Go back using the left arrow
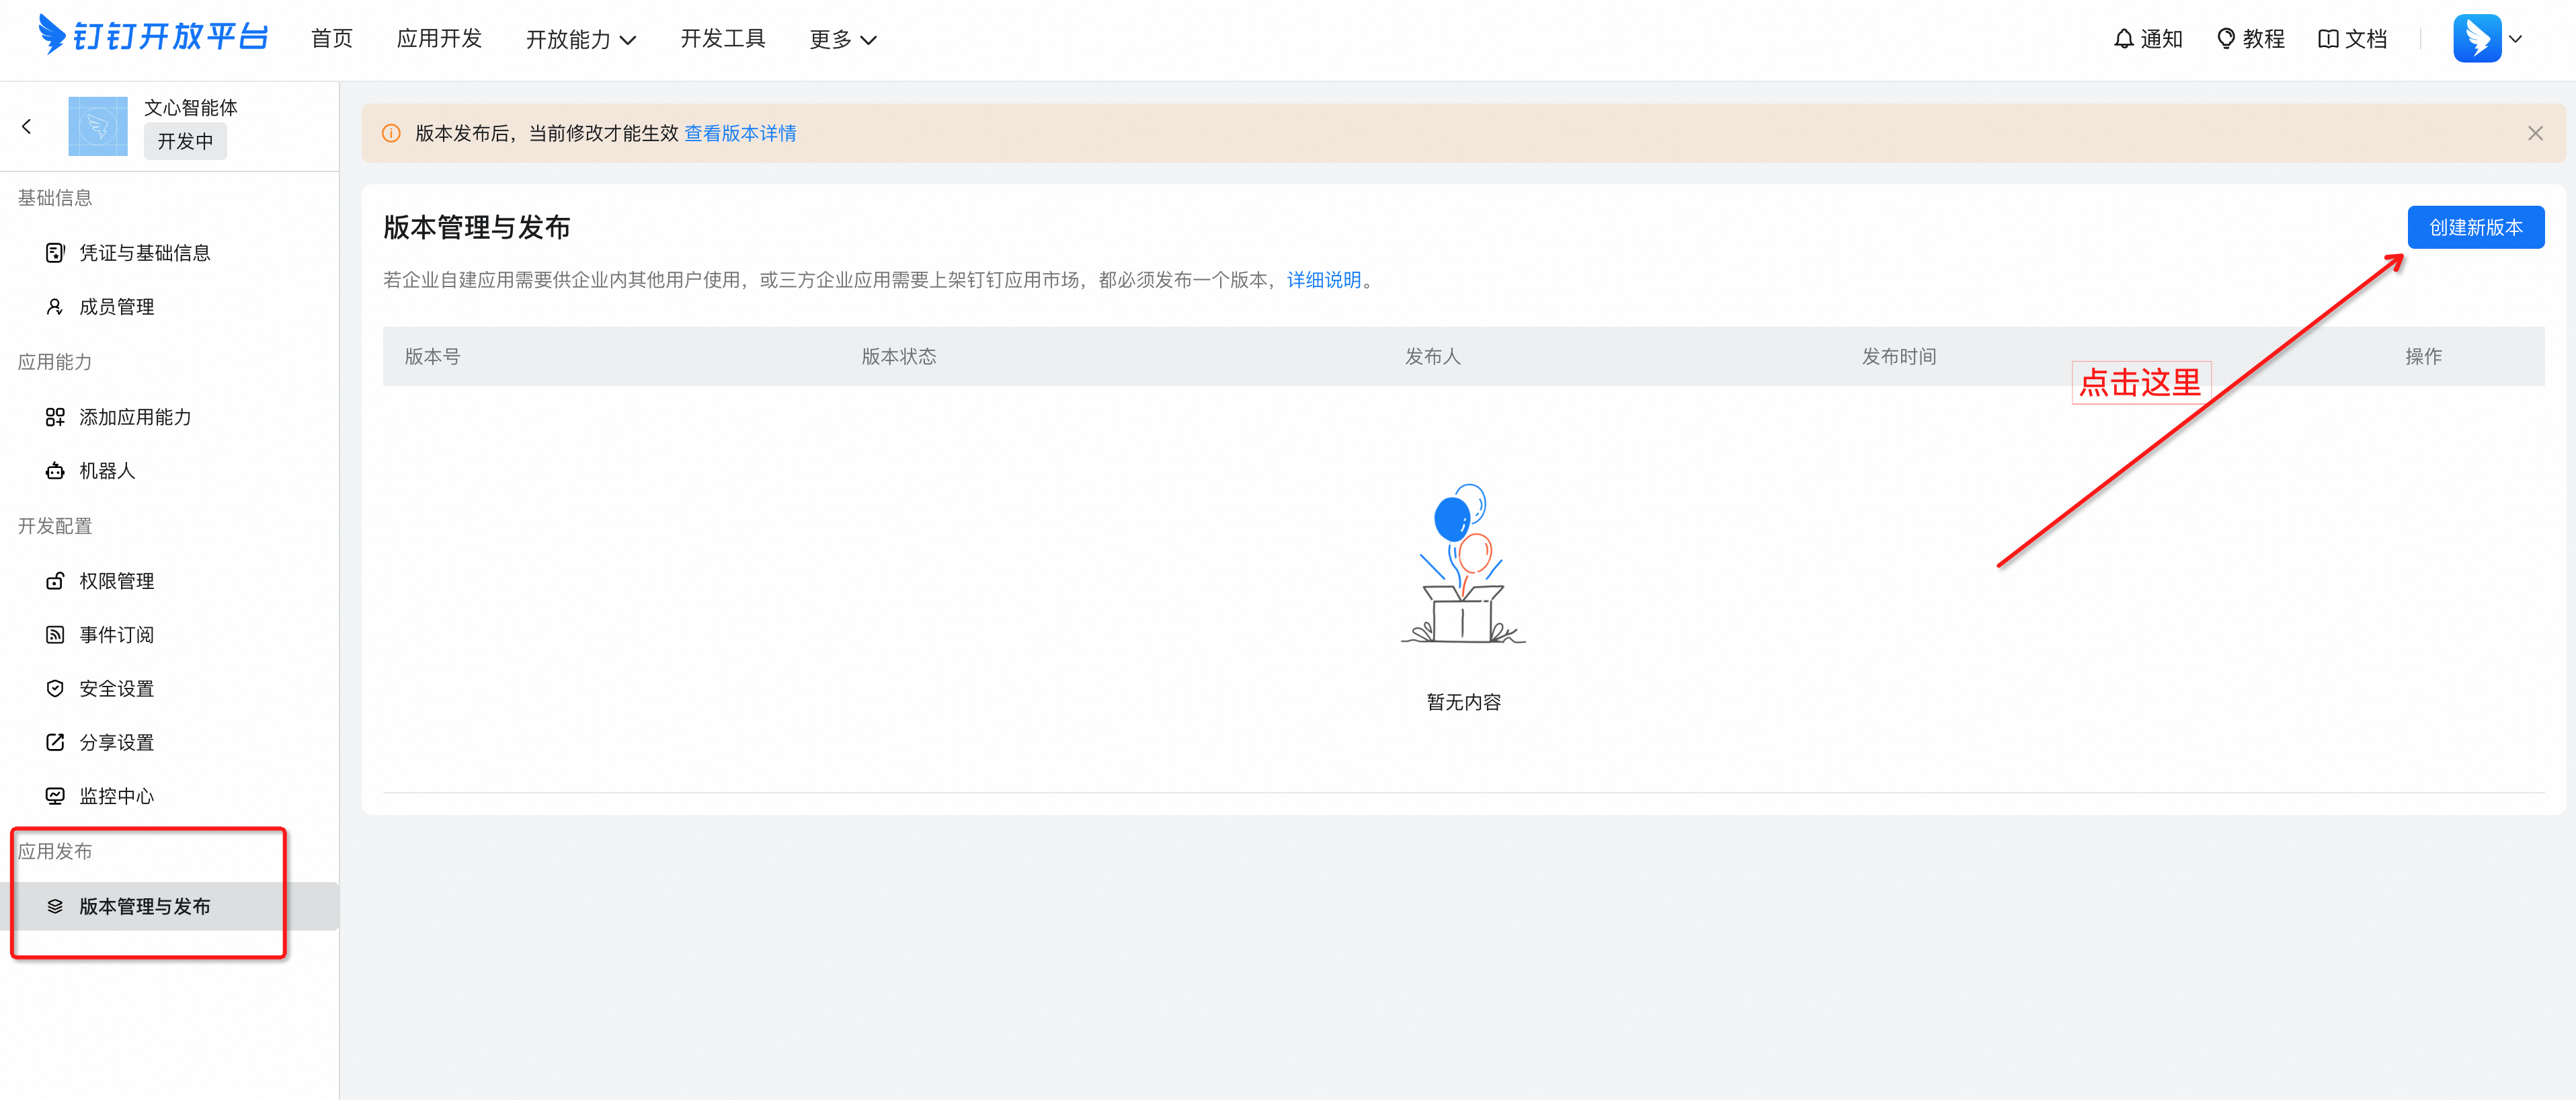The height and width of the screenshot is (1100, 2576). pyautogui.click(x=27, y=127)
